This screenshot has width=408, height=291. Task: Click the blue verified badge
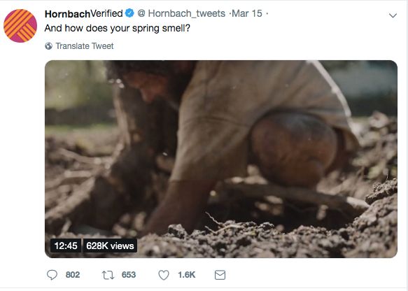(x=129, y=13)
